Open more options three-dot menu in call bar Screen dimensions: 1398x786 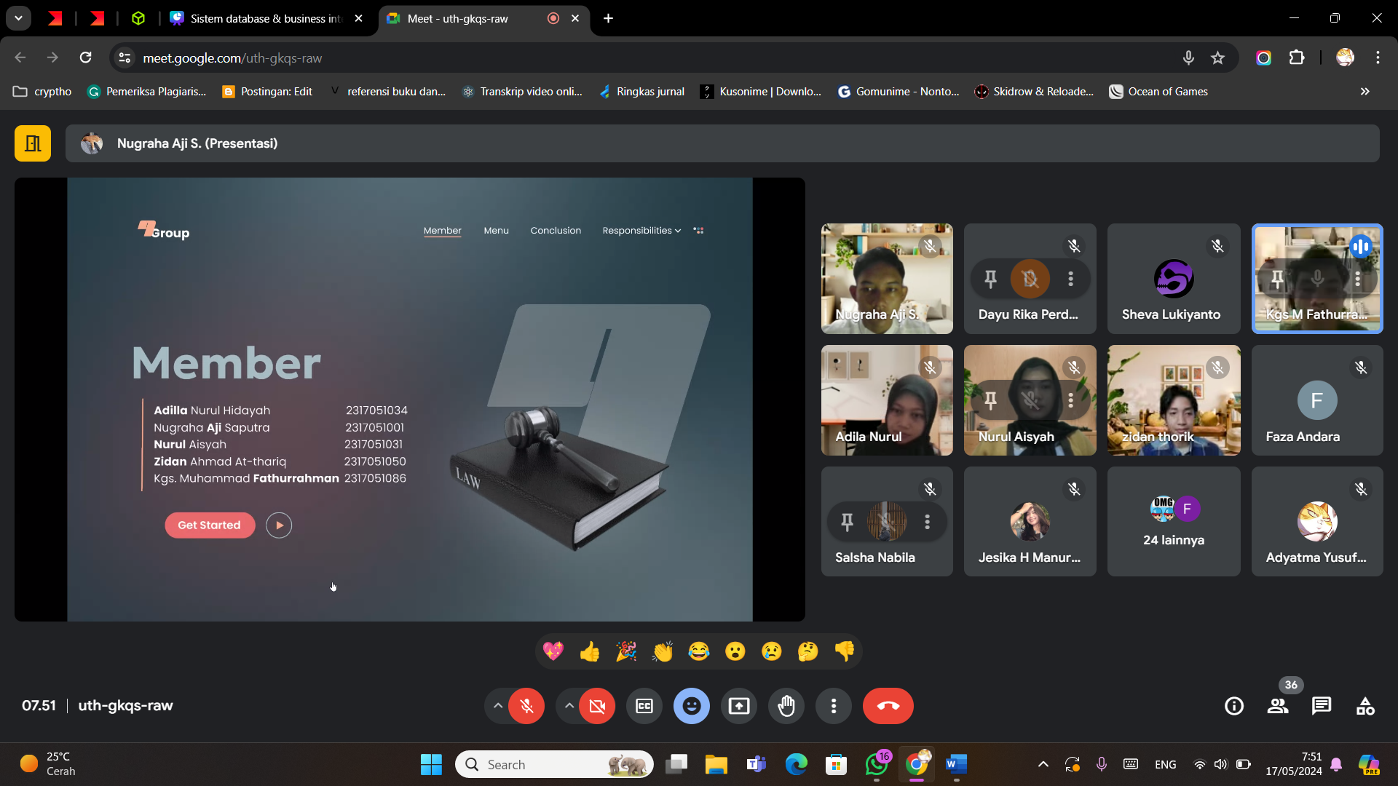click(834, 706)
